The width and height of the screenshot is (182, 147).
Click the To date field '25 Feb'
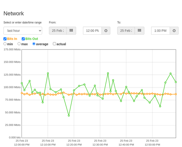pos(126,31)
